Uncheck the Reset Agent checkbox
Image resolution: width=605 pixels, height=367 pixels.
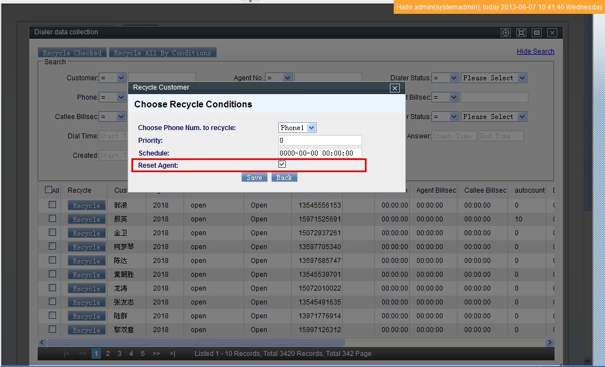282,164
